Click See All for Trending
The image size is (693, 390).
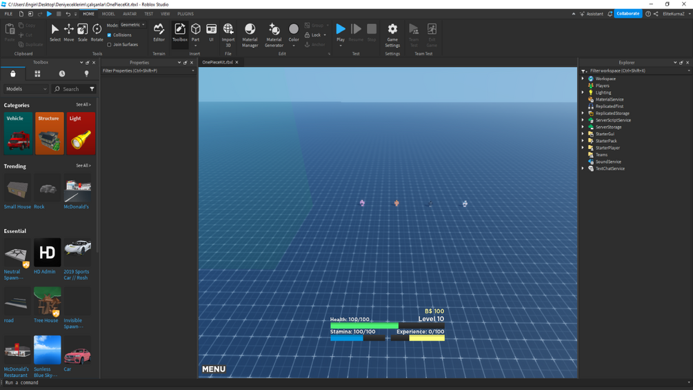click(83, 166)
